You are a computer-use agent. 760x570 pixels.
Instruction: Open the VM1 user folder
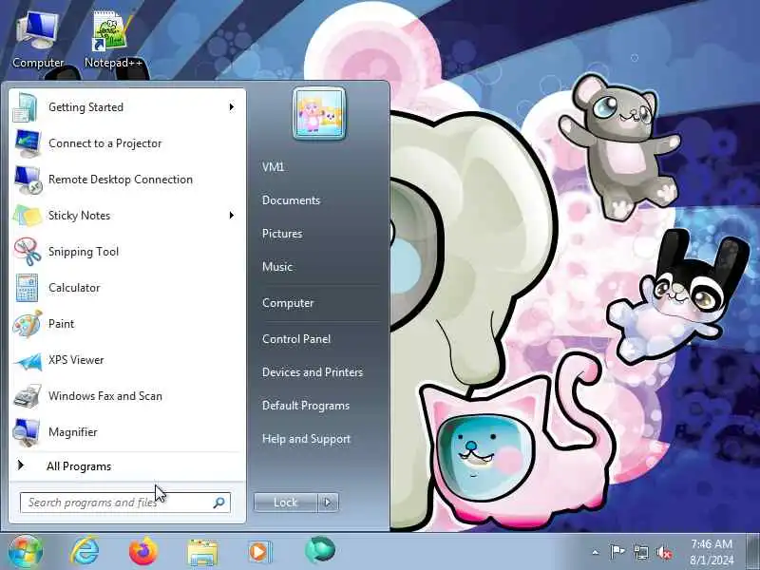(273, 167)
